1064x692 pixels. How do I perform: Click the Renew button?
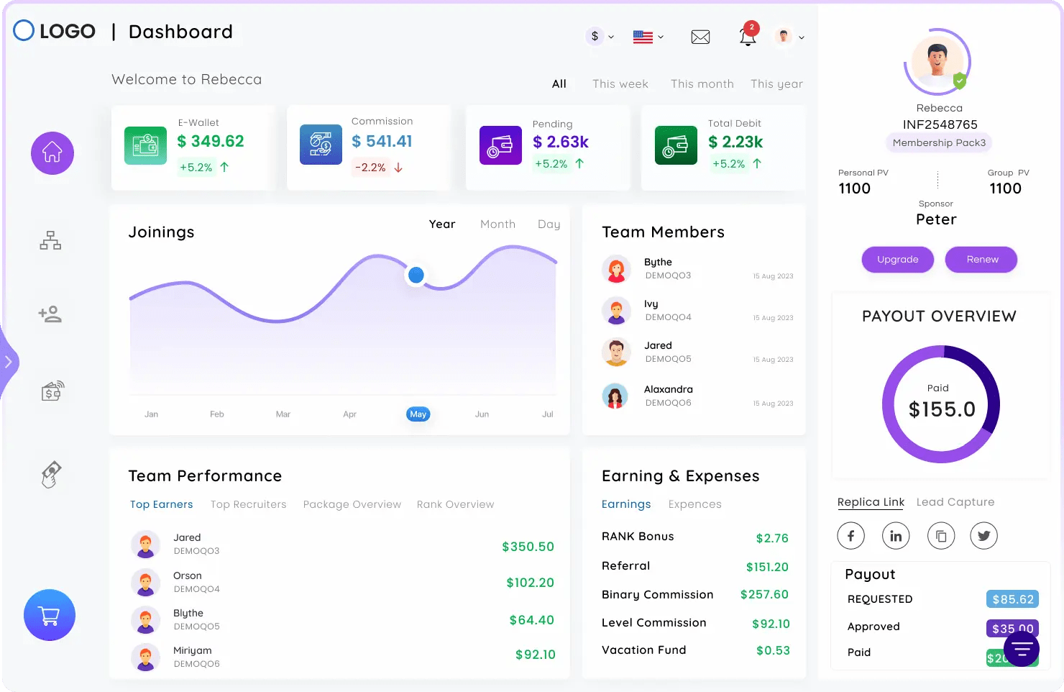[x=982, y=260]
